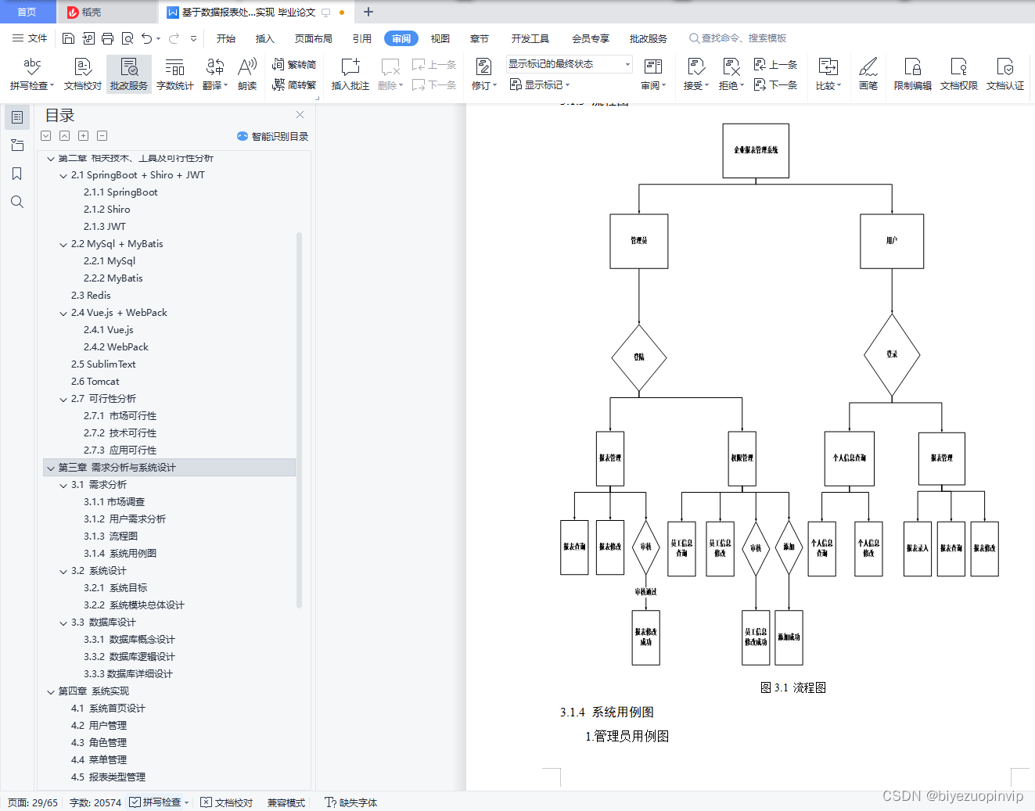Image resolution: width=1035 pixels, height=811 pixels.
Task: Click the spelling check (拼写检查) icon
Action: [x=31, y=68]
